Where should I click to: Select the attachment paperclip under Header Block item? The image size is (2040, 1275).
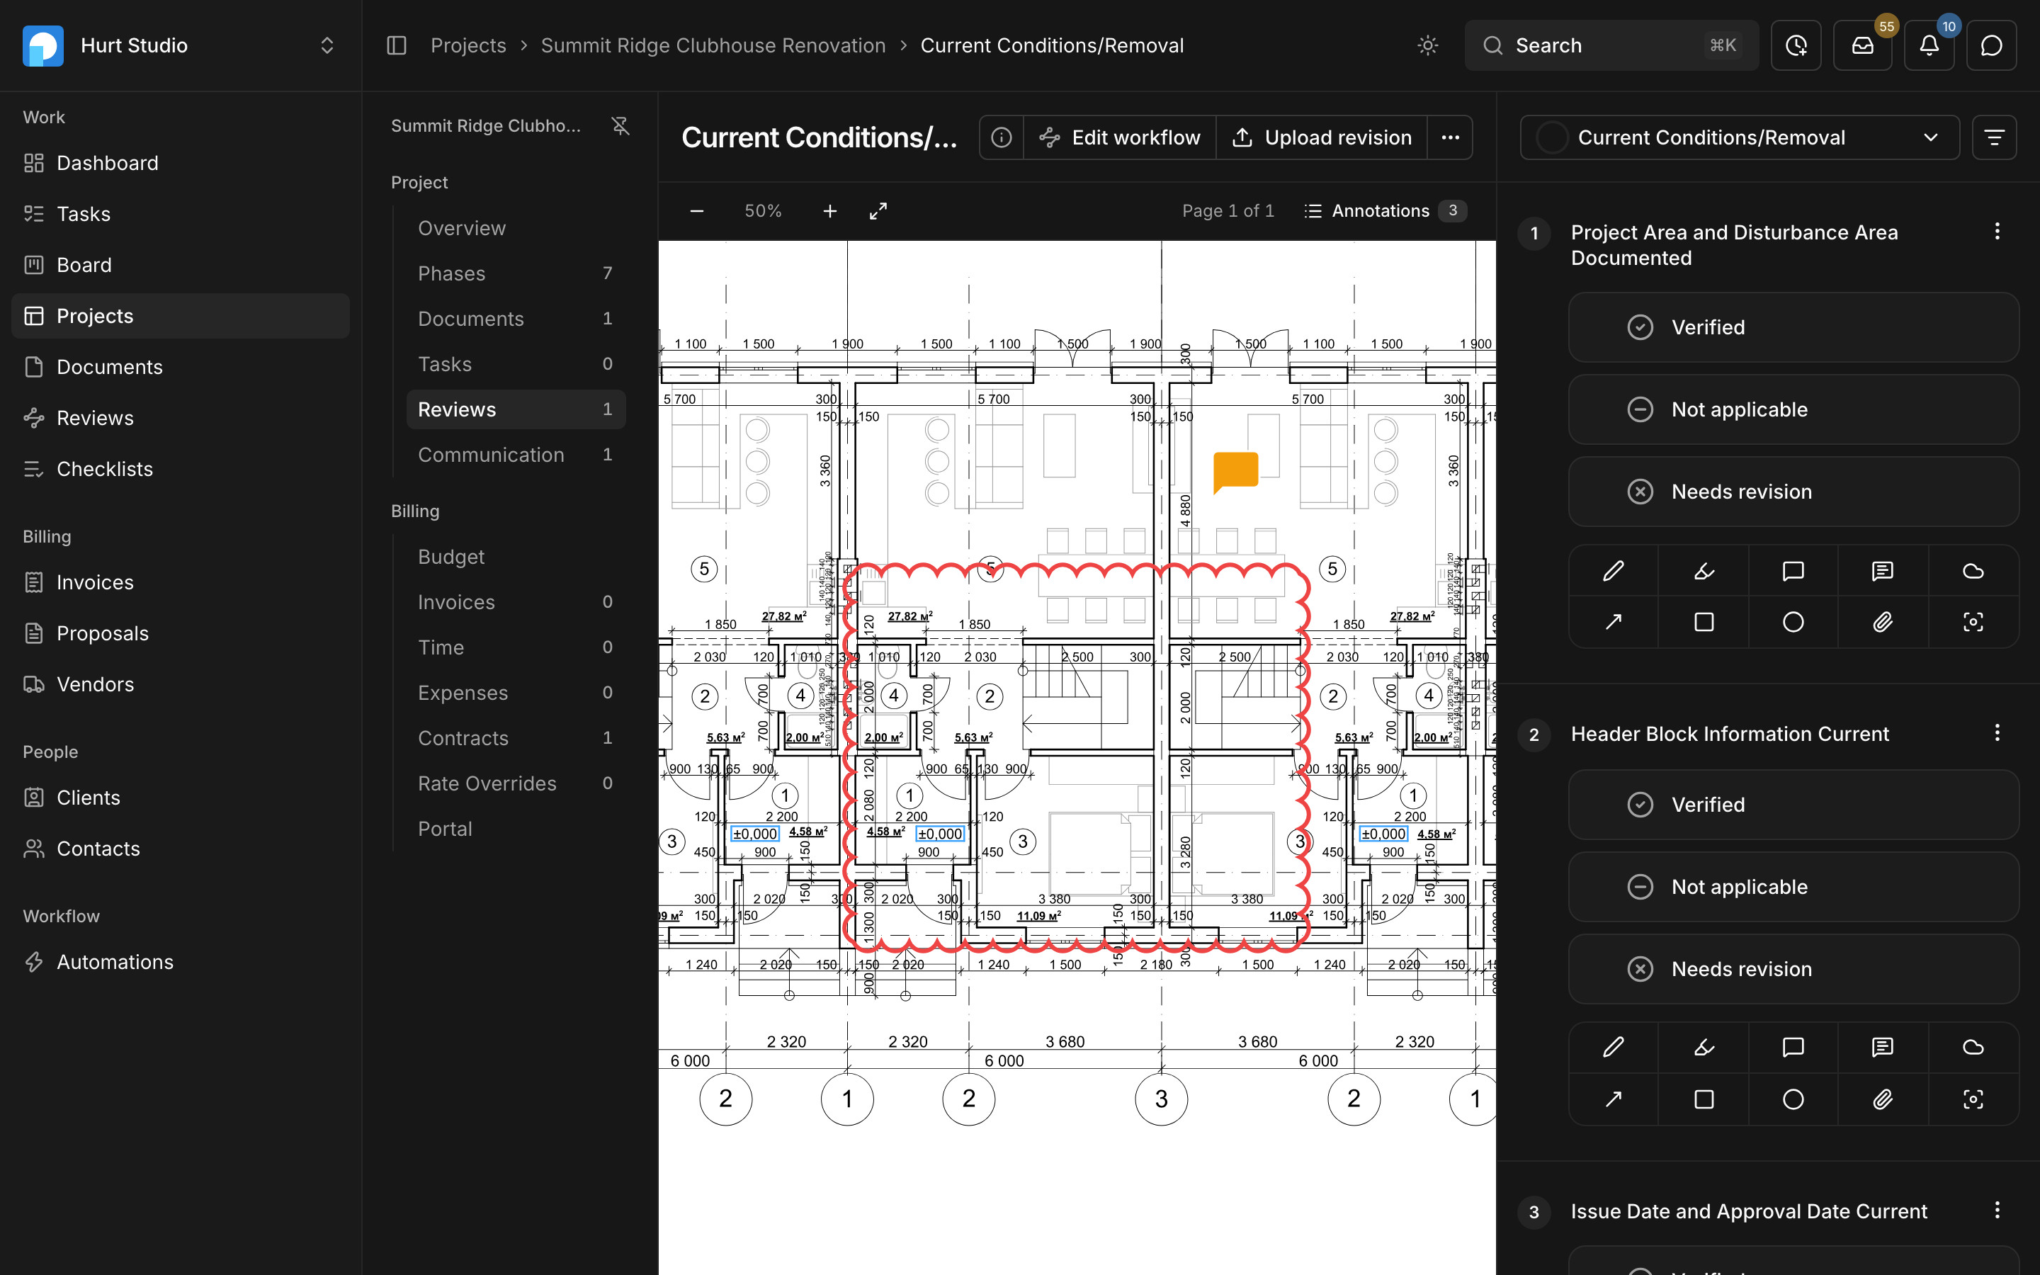coord(1882,1099)
